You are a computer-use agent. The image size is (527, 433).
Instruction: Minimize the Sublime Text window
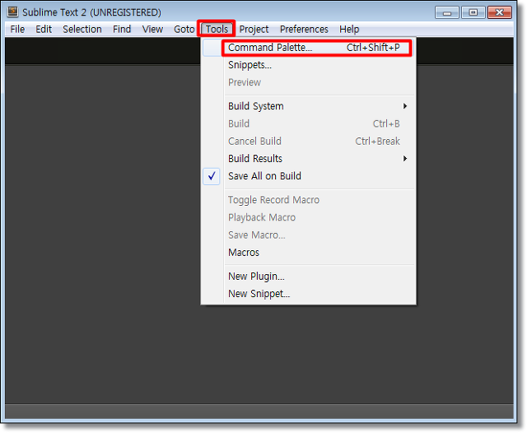point(446,13)
